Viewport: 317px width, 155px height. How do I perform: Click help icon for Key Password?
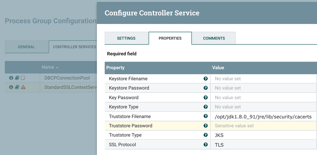click(206, 98)
